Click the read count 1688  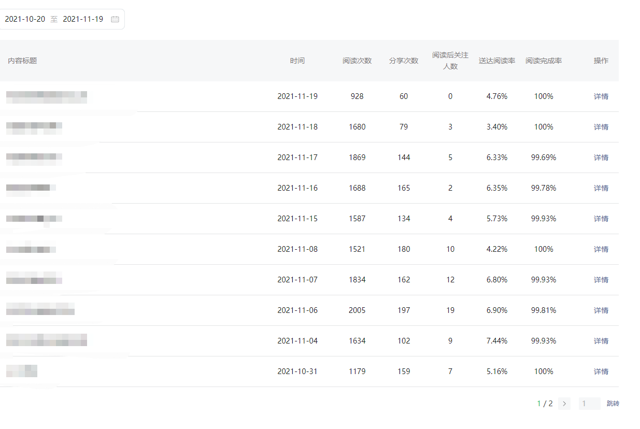click(357, 188)
